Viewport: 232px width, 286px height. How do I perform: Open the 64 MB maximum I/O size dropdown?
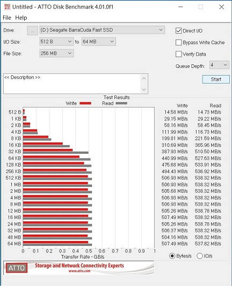tap(99, 42)
